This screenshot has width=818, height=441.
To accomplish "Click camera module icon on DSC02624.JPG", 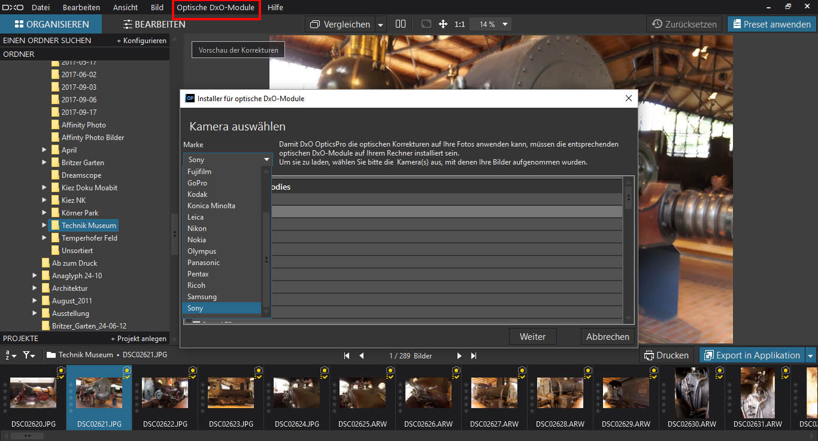I will 324,370.
